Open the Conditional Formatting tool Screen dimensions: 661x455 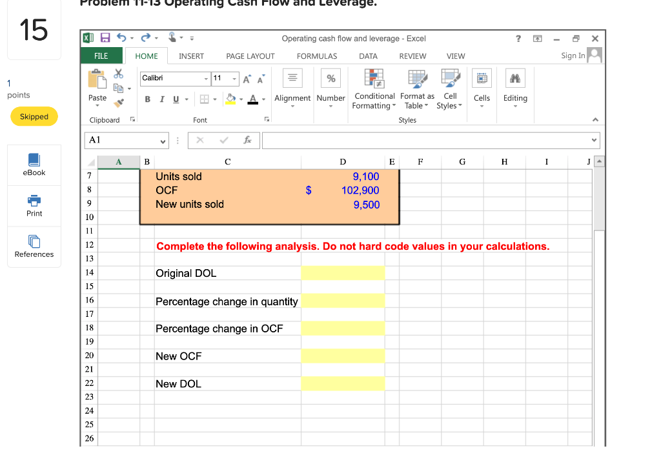tap(374, 89)
